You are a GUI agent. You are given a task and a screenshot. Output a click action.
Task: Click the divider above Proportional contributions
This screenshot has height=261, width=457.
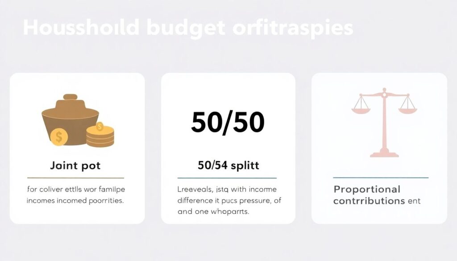381,178
